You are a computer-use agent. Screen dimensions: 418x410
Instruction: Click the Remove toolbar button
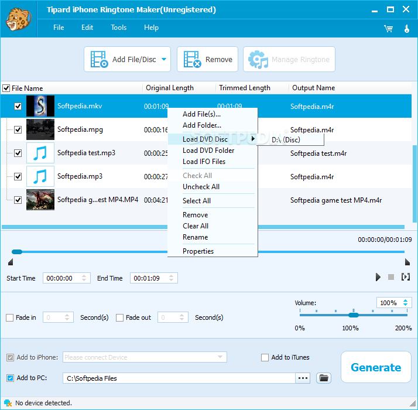click(207, 59)
